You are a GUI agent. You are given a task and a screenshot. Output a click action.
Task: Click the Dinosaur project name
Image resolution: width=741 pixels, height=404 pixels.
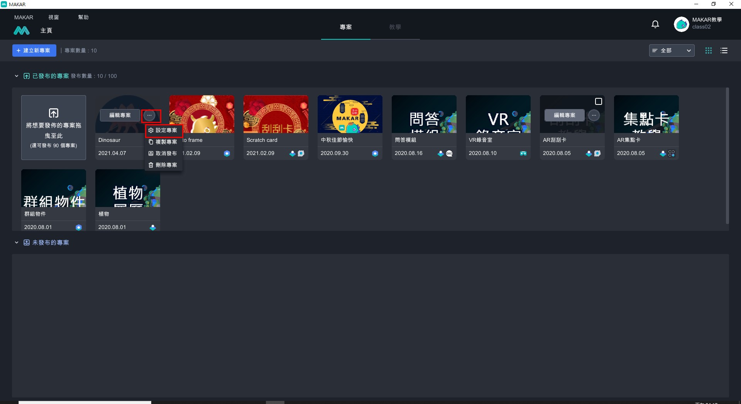coord(109,140)
